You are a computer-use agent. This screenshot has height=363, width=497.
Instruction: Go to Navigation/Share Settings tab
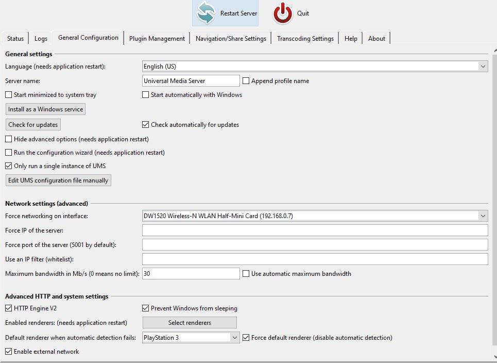coord(231,38)
